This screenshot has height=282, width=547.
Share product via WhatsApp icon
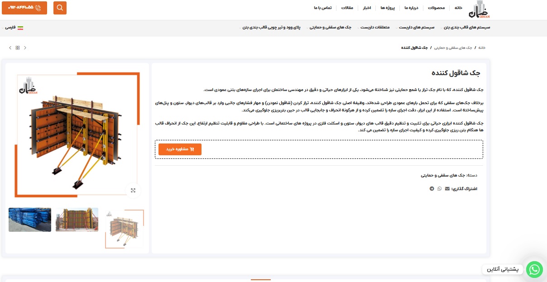tap(439, 189)
